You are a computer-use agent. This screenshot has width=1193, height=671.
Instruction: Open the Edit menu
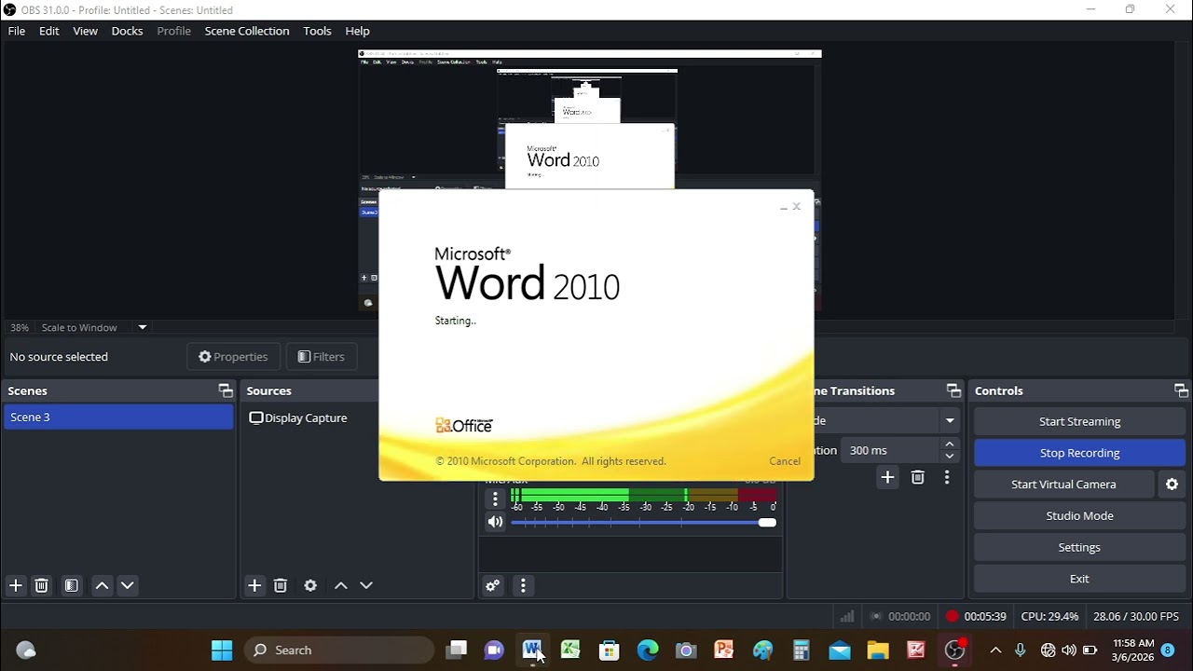(x=49, y=31)
